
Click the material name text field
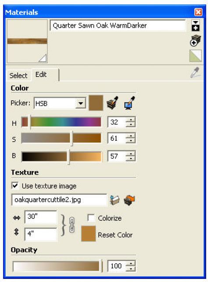tap(118, 26)
